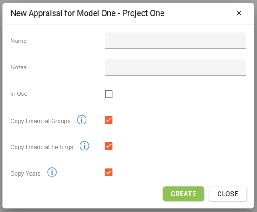The image size is (257, 212).
Task: Disable the Copy Financial Settings checkbox
Action: coord(109,146)
